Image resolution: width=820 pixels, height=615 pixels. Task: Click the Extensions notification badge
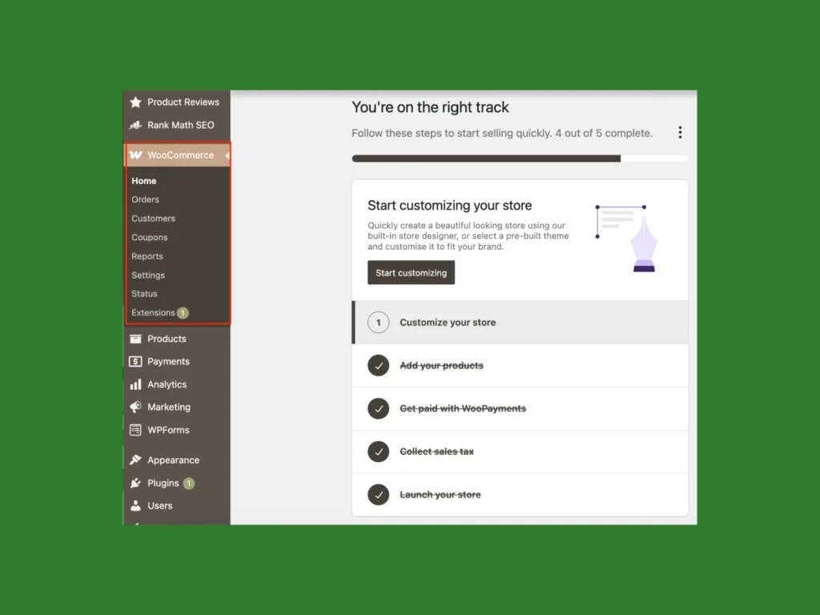(x=183, y=313)
